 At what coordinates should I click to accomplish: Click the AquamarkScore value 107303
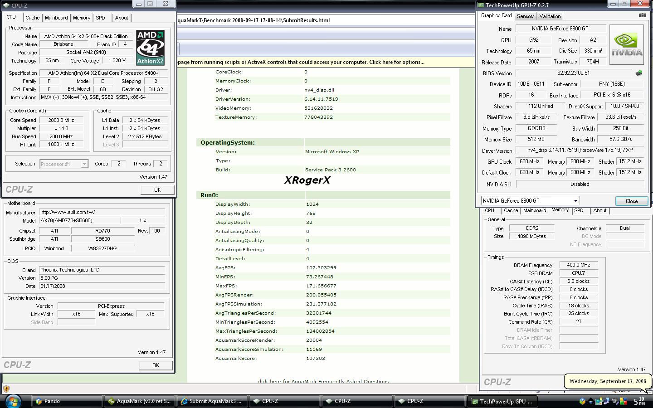(x=316, y=358)
